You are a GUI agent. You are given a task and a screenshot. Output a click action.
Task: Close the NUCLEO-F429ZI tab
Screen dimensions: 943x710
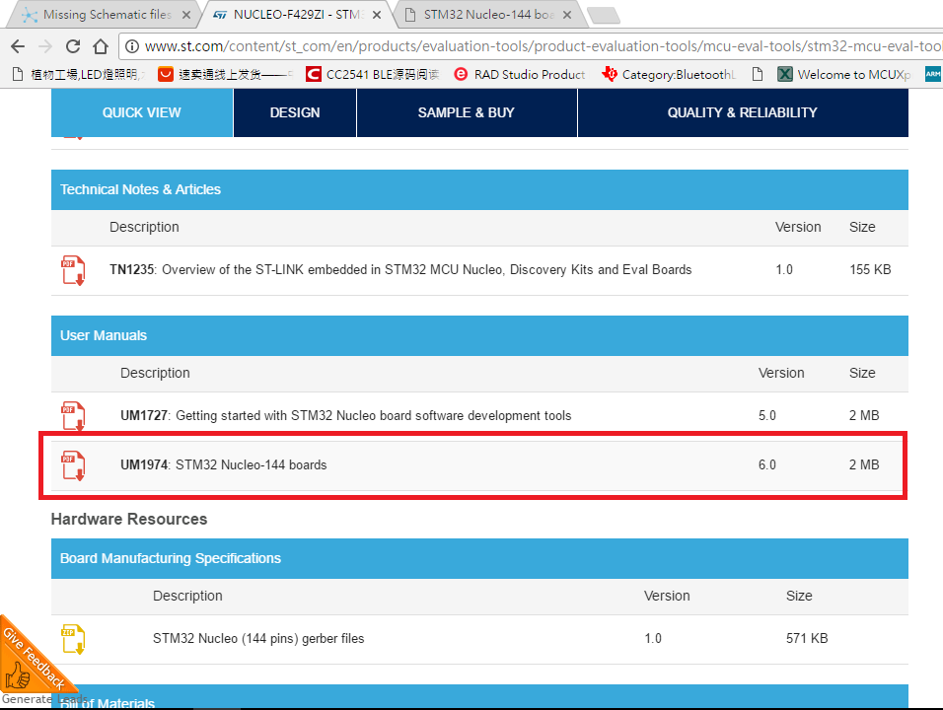point(377,15)
